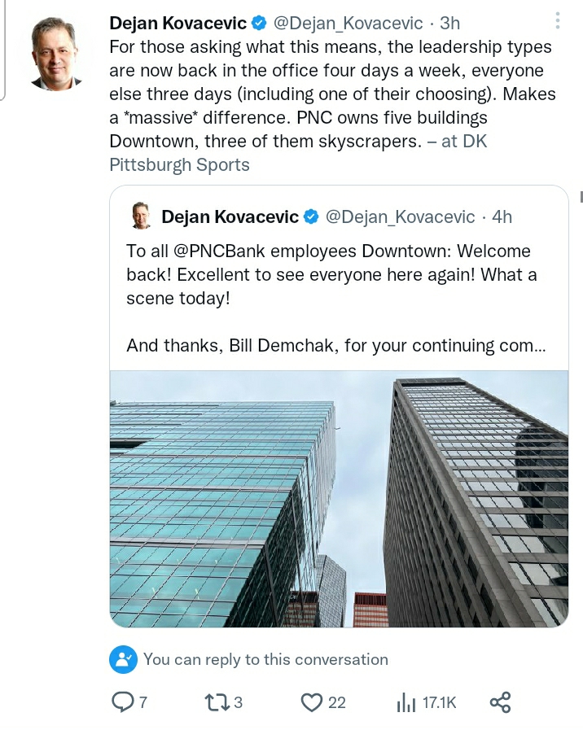Click the reply speech bubble icon

tap(121, 702)
